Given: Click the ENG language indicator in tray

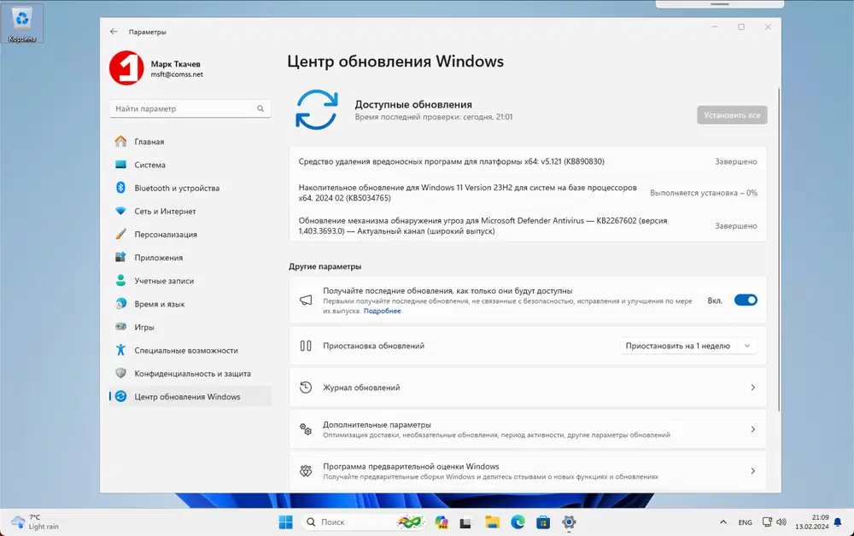Looking at the screenshot, I should click(x=745, y=522).
